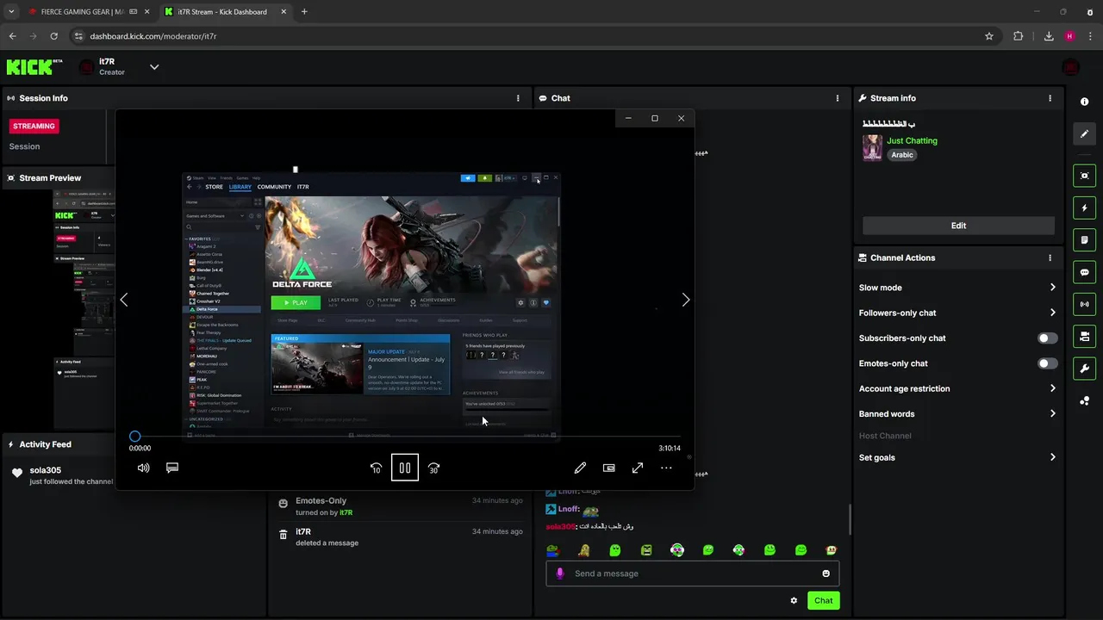
Task: Toggle the document panel sidebar icon
Action: (x=1084, y=239)
